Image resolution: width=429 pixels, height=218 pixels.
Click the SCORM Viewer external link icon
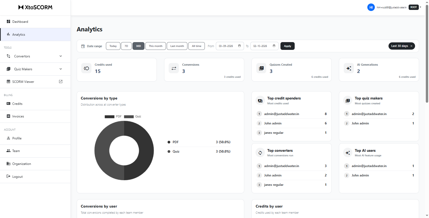pyautogui.click(x=61, y=82)
